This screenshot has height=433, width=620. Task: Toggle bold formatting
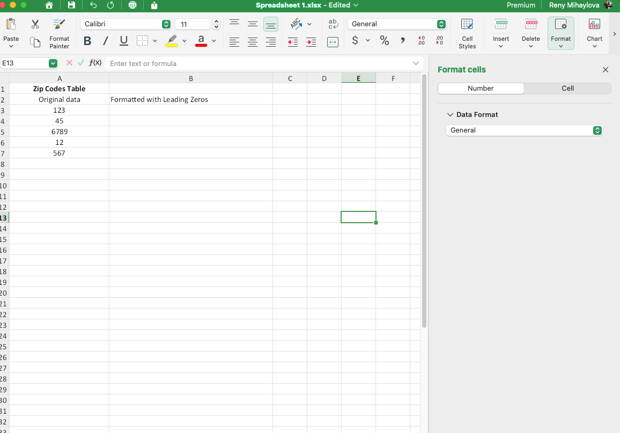point(87,40)
